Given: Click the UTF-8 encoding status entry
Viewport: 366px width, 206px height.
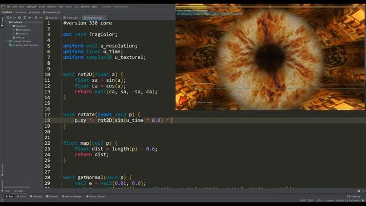Looking at the screenshot, I should 319,200.
